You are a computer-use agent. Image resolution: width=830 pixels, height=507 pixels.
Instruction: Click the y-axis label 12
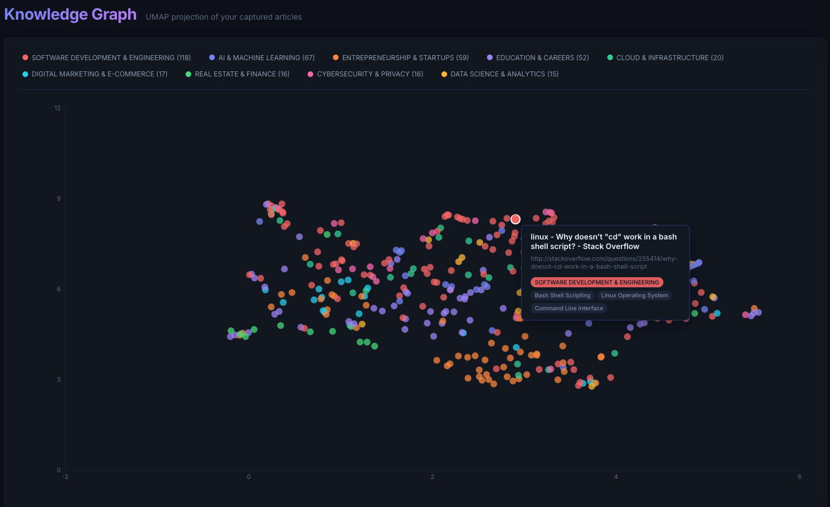[57, 108]
